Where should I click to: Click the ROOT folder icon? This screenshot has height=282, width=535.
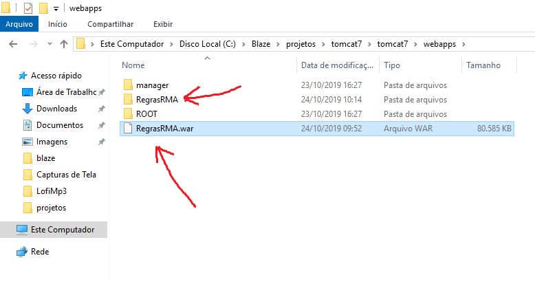coord(128,113)
